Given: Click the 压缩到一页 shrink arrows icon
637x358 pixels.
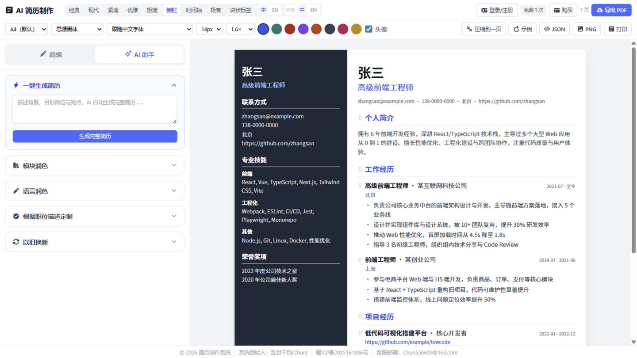Looking at the screenshot, I should tap(469, 29).
